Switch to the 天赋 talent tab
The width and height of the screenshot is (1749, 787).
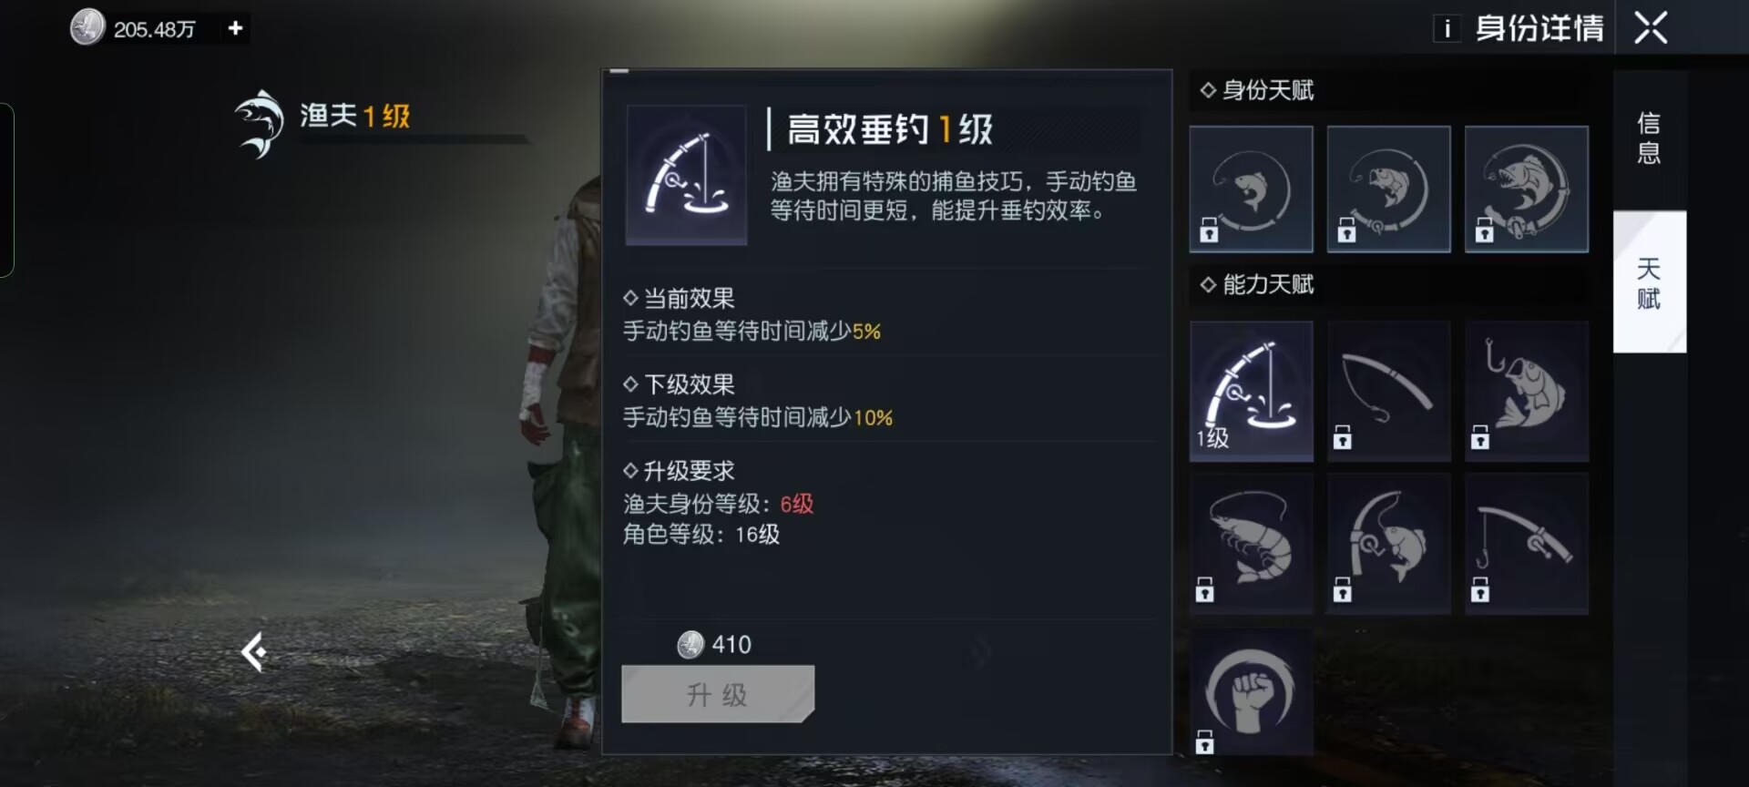pos(1649,282)
